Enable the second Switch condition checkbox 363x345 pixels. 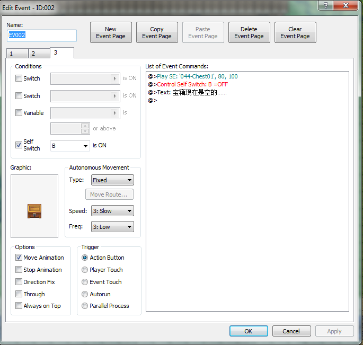(x=19, y=95)
